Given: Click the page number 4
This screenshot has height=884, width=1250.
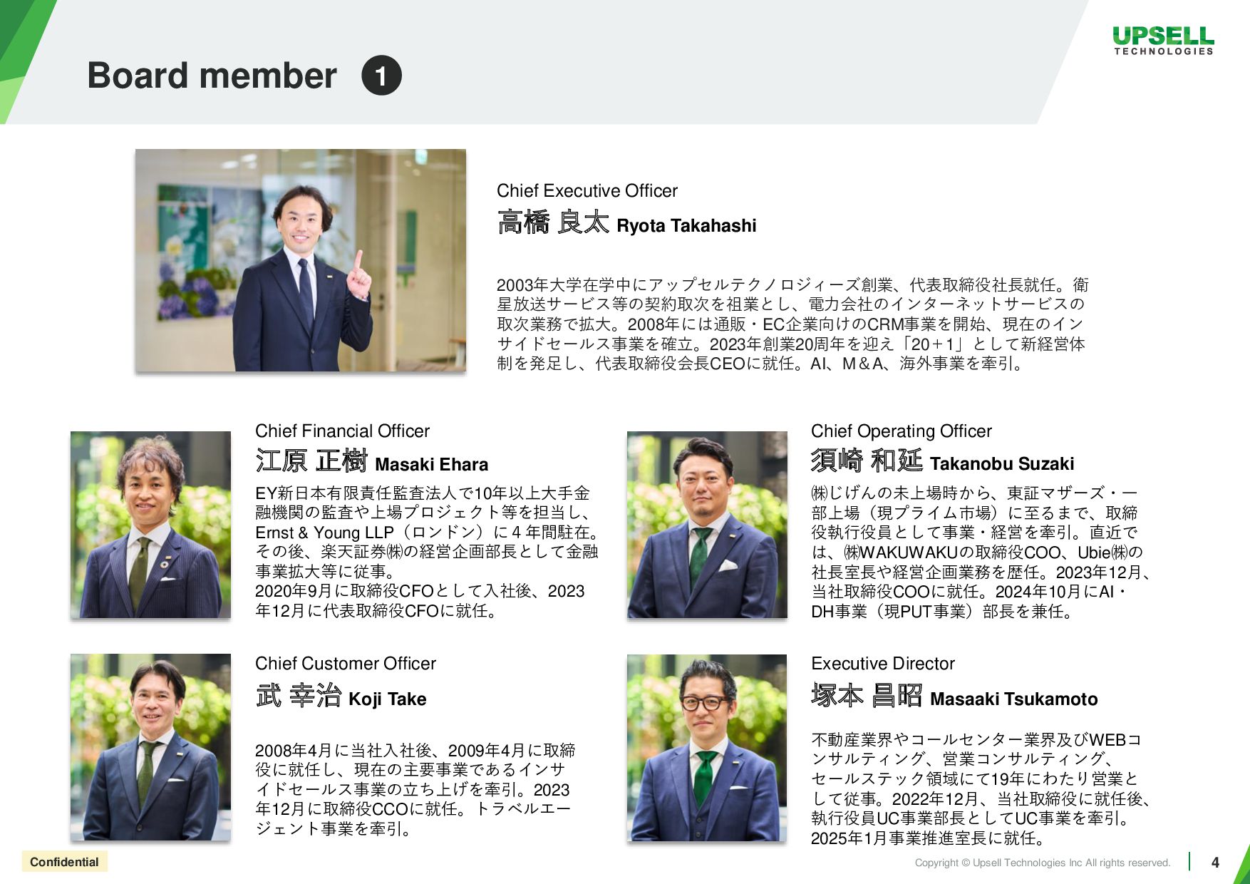Looking at the screenshot, I should pyautogui.click(x=1215, y=863).
